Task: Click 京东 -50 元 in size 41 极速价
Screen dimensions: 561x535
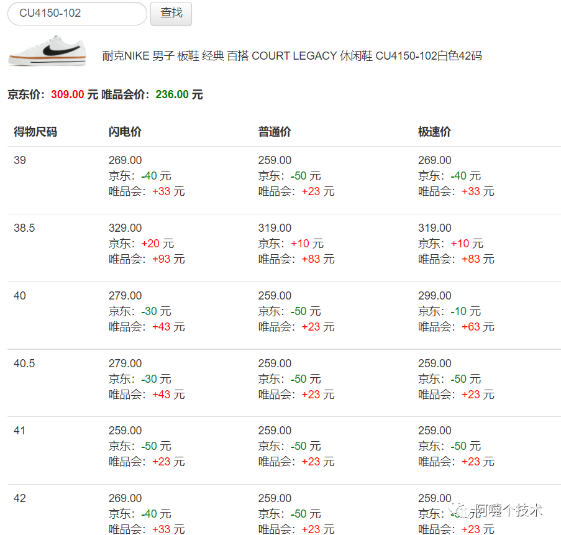Action: coord(449,446)
